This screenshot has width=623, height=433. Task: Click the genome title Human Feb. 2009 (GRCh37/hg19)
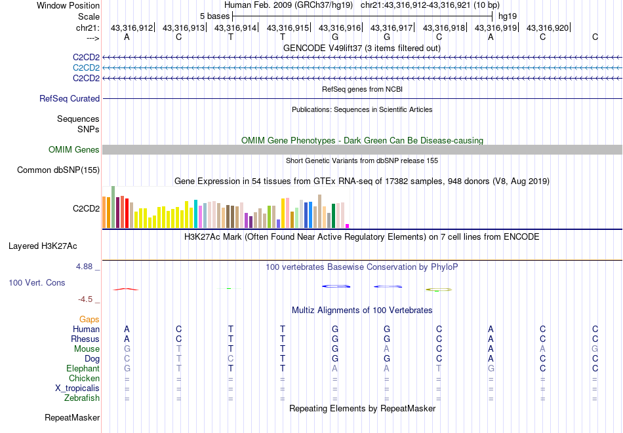coord(289,5)
